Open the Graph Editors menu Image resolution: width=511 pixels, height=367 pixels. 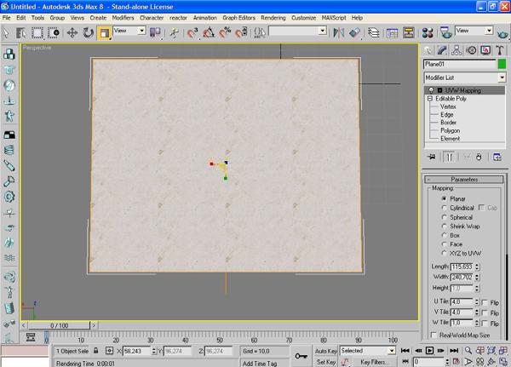[238, 18]
